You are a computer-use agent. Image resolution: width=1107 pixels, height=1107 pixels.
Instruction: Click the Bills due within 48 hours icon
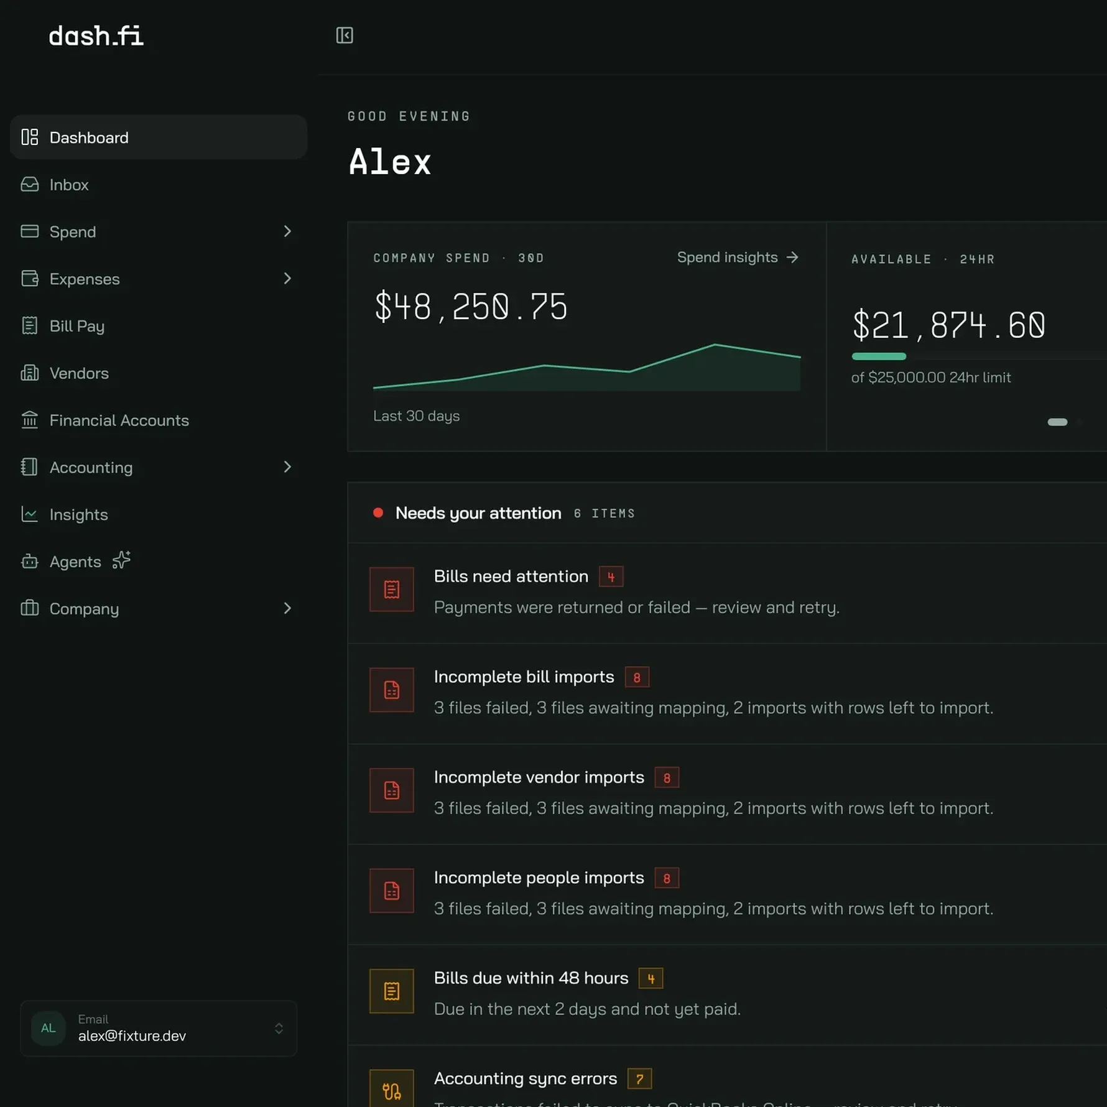tap(392, 991)
